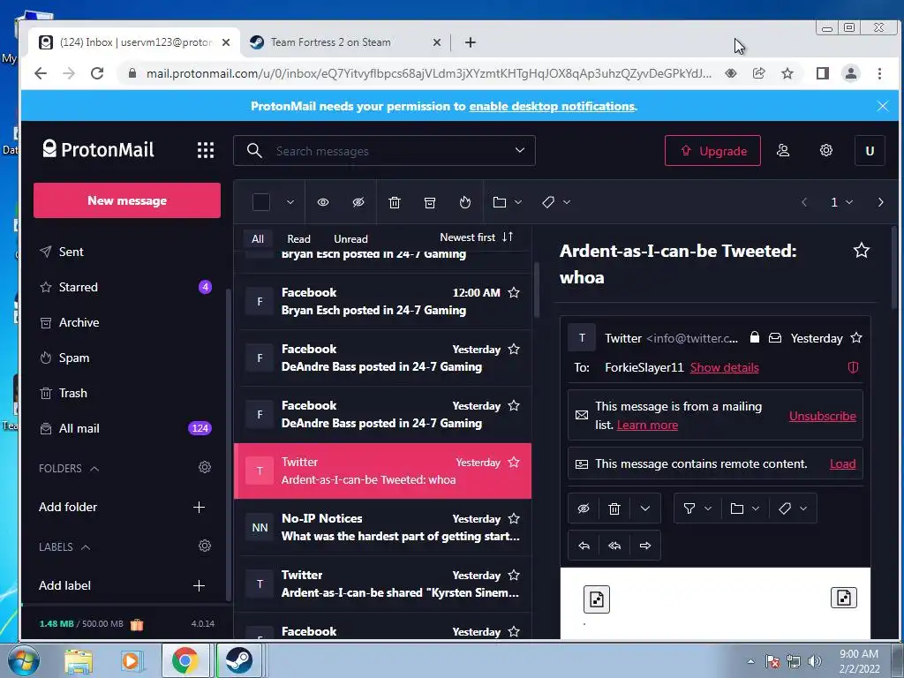Move selected messages to spam (flame icon)

[465, 202]
